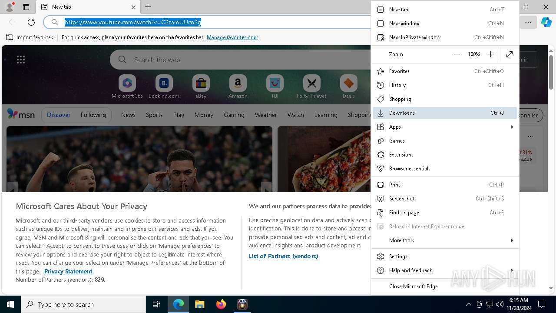556x313 pixels.
Task: Click the New window icon
Action: coord(381,23)
